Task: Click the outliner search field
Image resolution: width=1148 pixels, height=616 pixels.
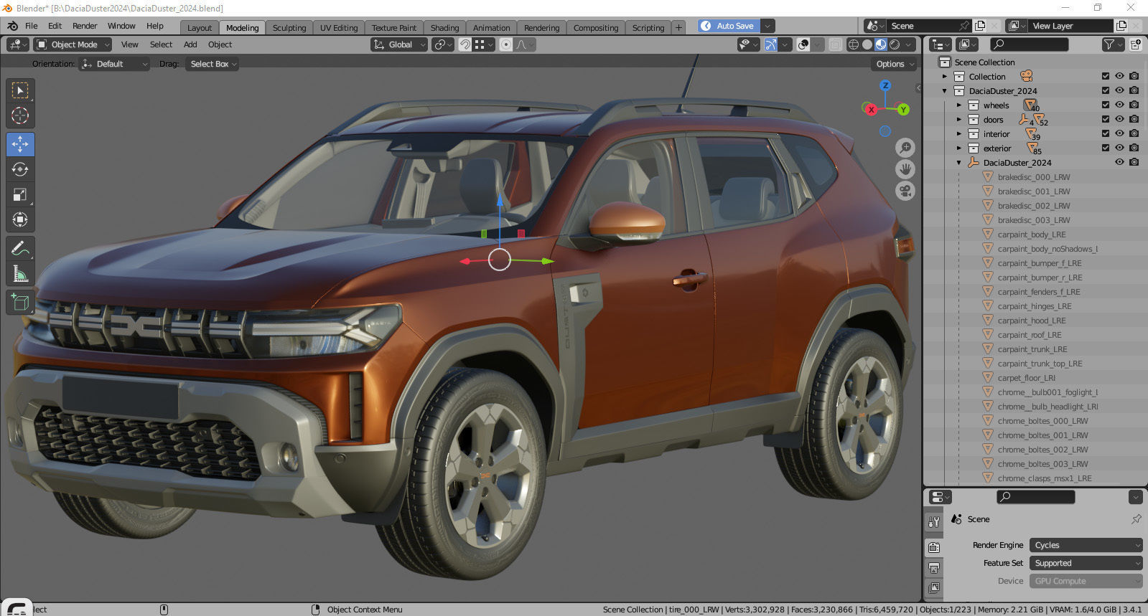Action: pos(1029,44)
